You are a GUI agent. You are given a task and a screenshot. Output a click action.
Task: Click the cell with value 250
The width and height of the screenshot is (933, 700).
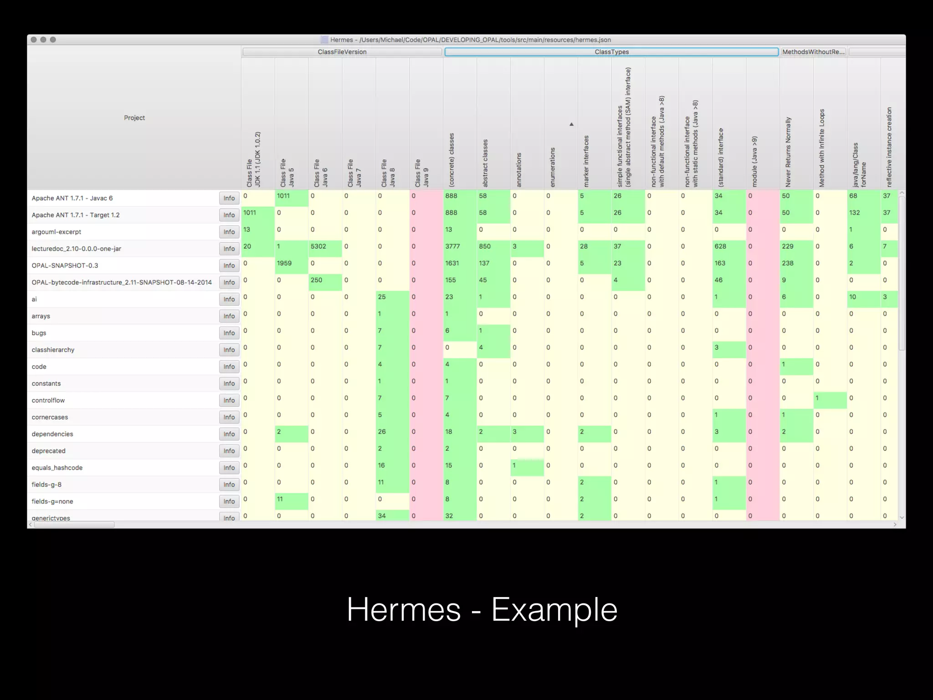pyautogui.click(x=325, y=282)
